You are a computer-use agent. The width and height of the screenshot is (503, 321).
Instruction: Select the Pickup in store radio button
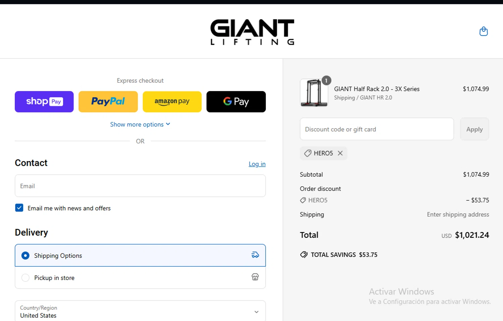click(x=25, y=278)
